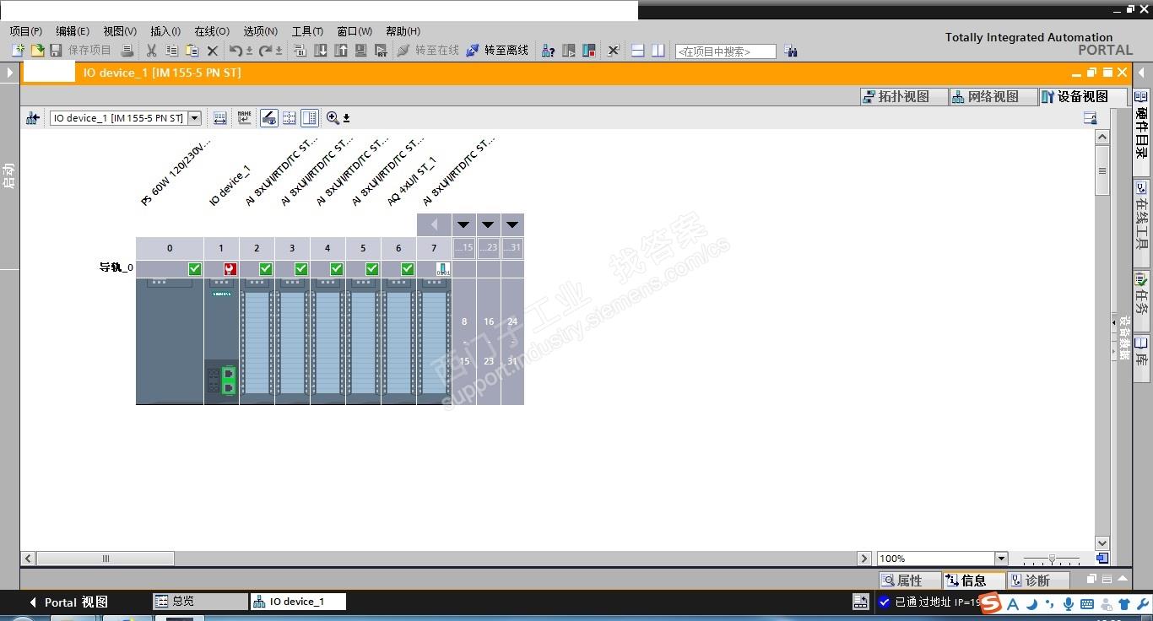Click the horizontal scrollbar thumb

coord(106,559)
